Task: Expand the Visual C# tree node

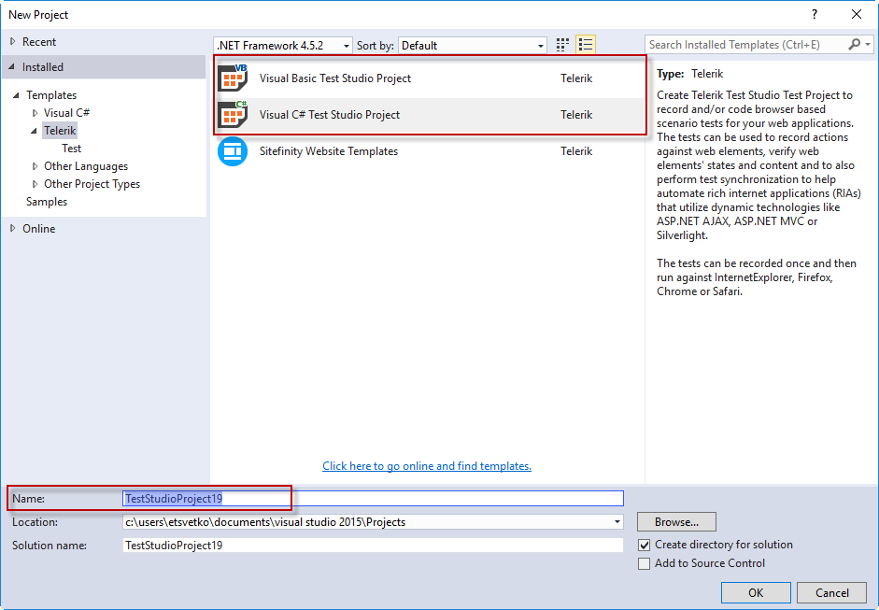Action: pos(35,113)
